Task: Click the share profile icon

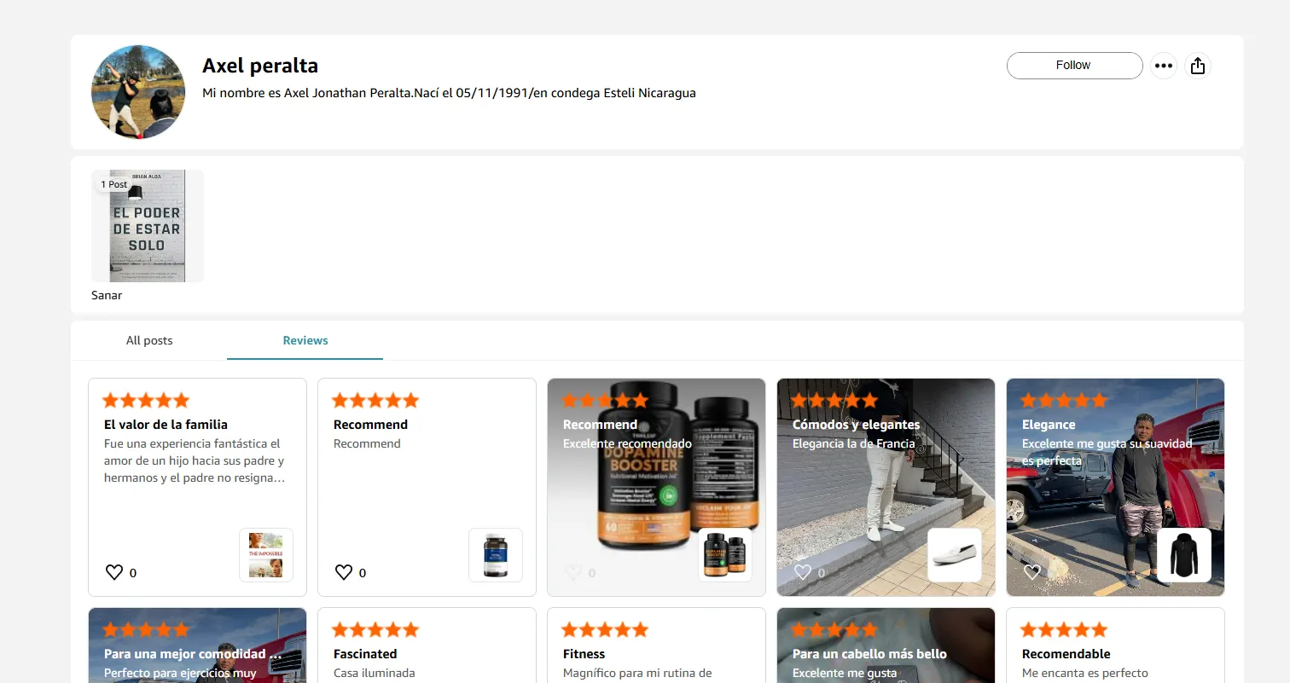Action: [x=1198, y=66]
